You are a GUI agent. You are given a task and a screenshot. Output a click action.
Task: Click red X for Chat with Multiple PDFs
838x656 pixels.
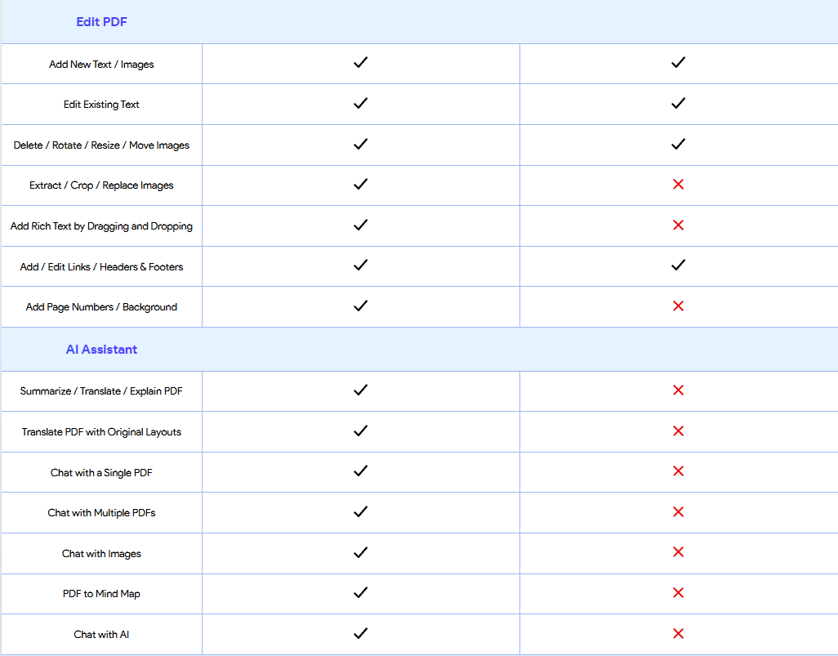(x=678, y=512)
